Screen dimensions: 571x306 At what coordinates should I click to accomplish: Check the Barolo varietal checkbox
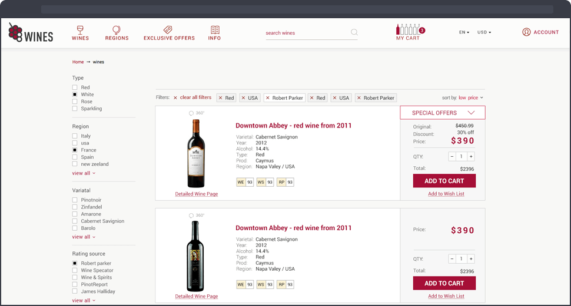tap(75, 228)
